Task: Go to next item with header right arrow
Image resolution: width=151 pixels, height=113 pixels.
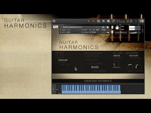Action: tap(93, 21)
